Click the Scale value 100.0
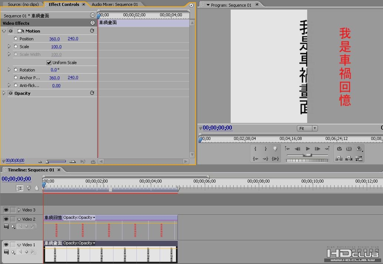Screen dimensions: 383x264 [56, 47]
